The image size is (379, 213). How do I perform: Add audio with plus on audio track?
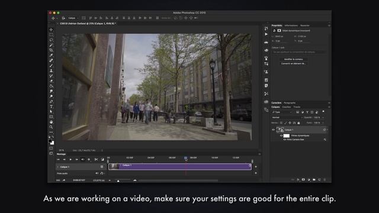[256, 173]
